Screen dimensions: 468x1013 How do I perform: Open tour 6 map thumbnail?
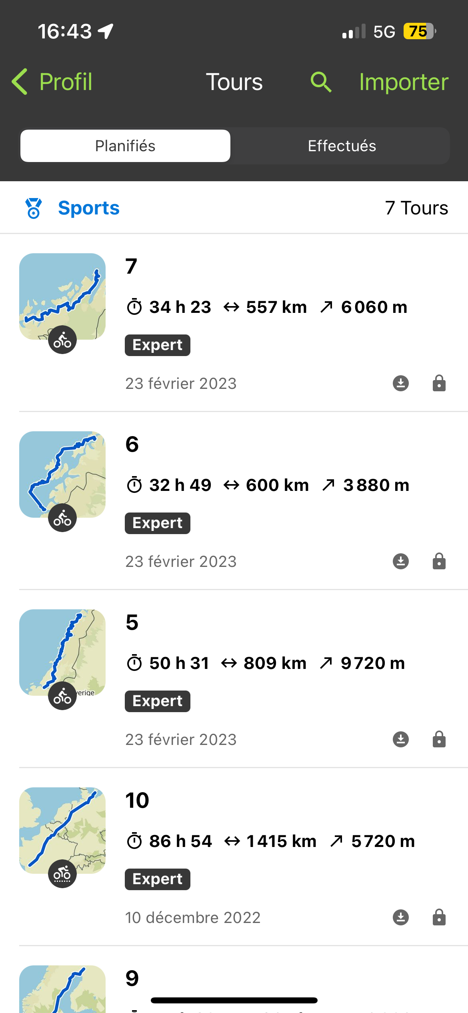(62, 474)
